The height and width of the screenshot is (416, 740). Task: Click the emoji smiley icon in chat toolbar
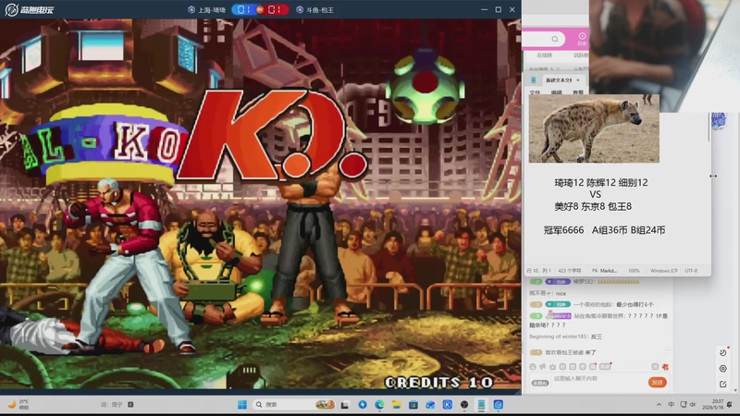(x=533, y=366)
